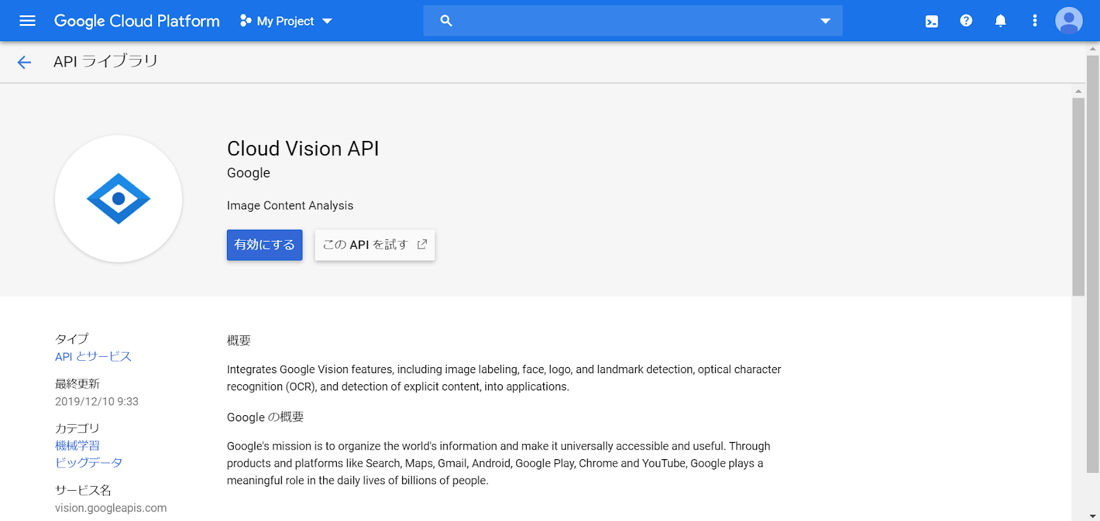This screenshot has height=521, width=1100.
Task: Open the My Project selector dropdown
Action: [x=286, y=21]
